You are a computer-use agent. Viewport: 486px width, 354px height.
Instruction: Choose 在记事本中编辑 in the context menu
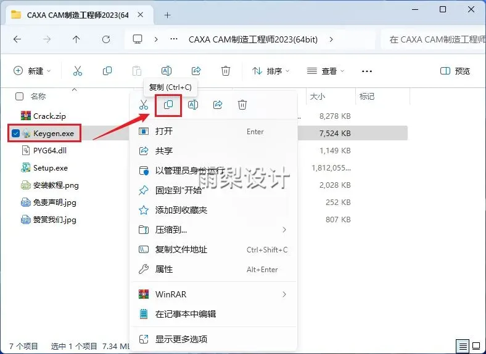[213, 314]
